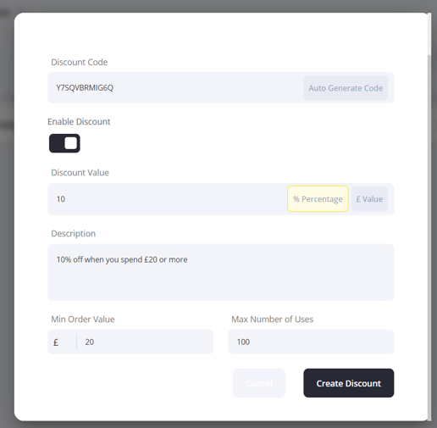Click the Min Order Value label
The width and height of the screenshot is (437, 428).
[83, 320]
